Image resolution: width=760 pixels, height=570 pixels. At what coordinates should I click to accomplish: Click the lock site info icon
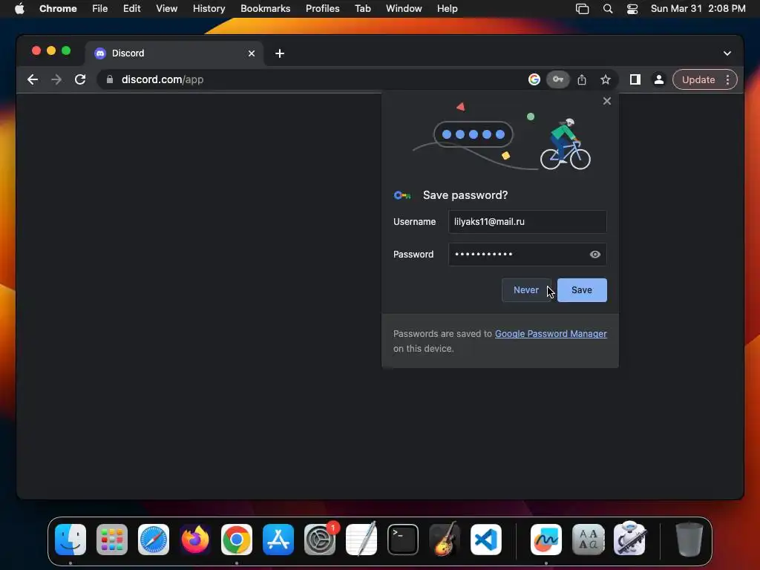[x=110, y=79]
